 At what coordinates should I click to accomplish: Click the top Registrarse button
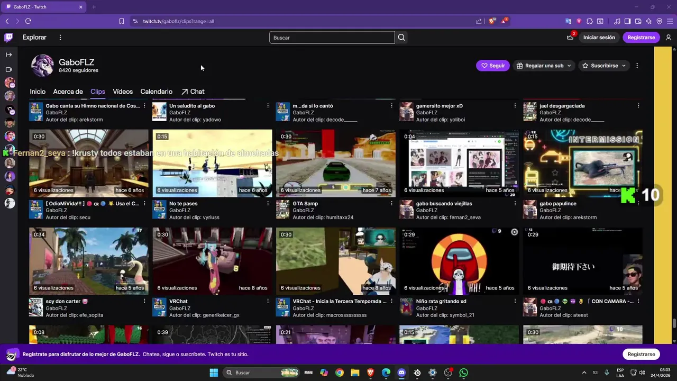(642, 38)
